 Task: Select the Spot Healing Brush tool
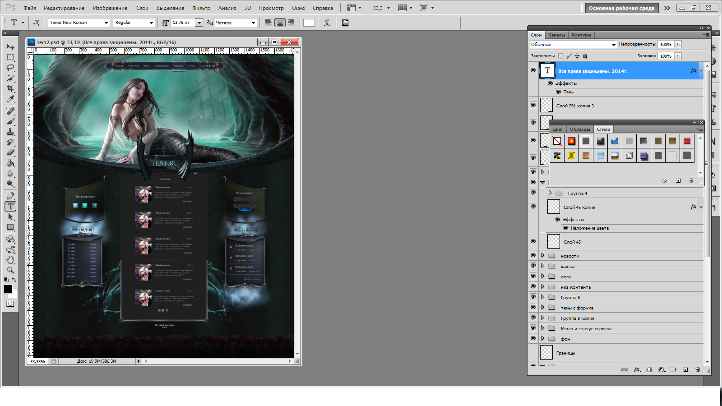(10, 111)
